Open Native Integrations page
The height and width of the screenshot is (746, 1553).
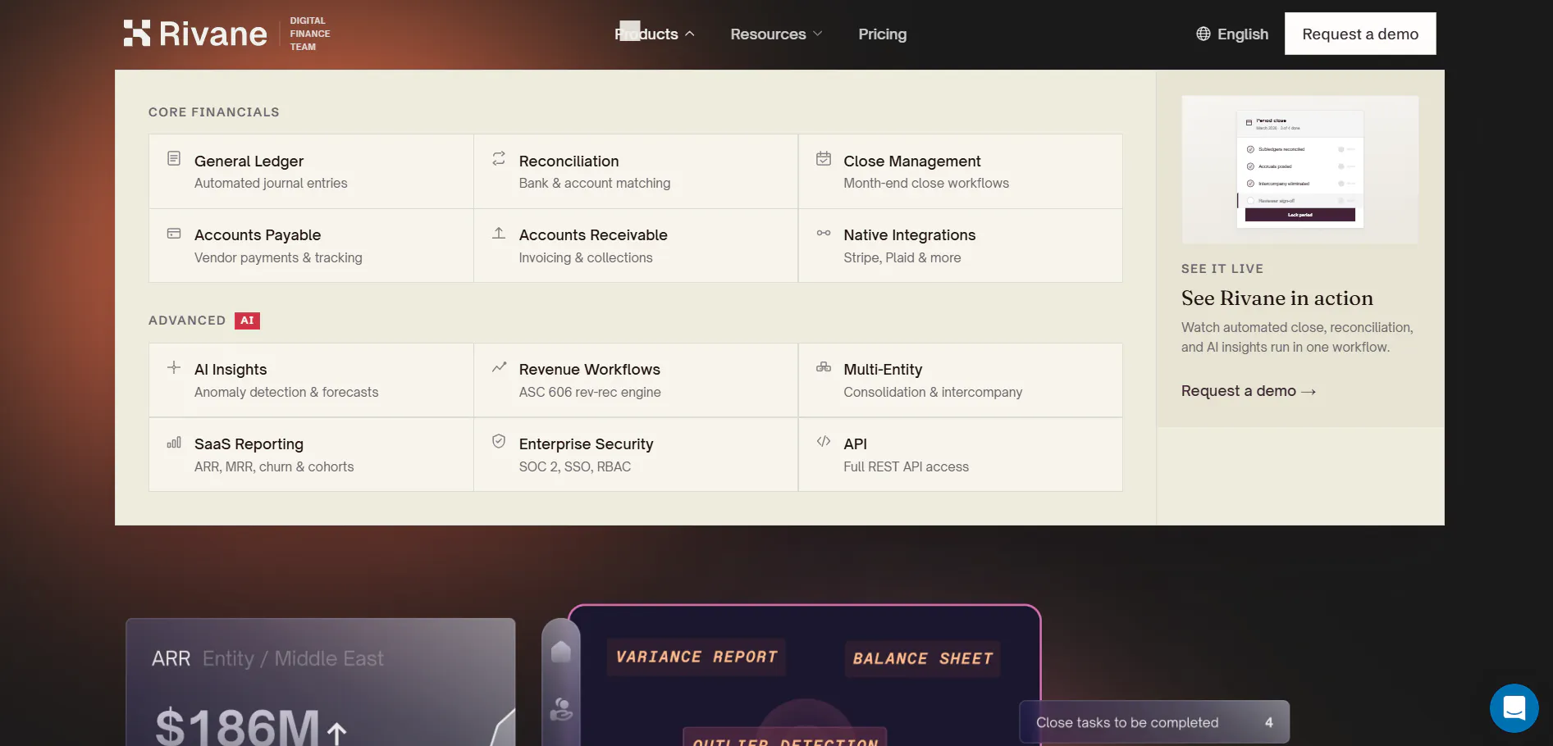pyautogui.click(x=961, y=246)
